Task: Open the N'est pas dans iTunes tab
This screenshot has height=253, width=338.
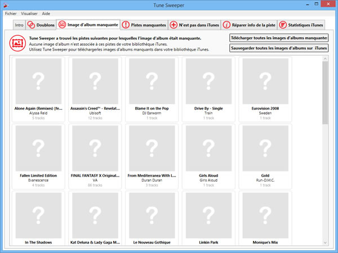Action: click(195, 25)
